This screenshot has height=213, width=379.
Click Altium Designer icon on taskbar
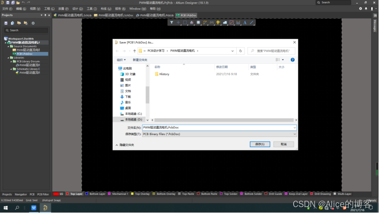tap(45, 208)
